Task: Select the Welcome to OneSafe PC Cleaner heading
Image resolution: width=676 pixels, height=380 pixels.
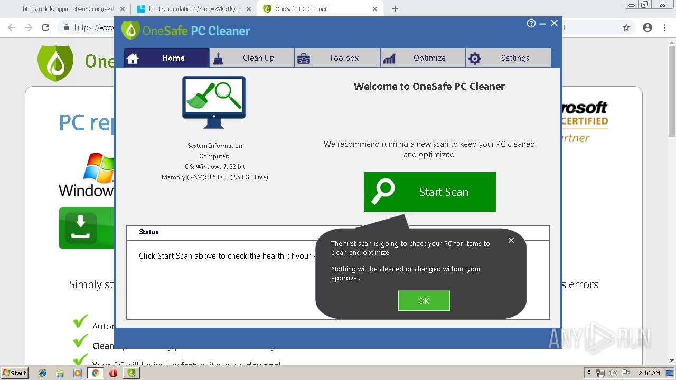Action: [x=429, y=86]
